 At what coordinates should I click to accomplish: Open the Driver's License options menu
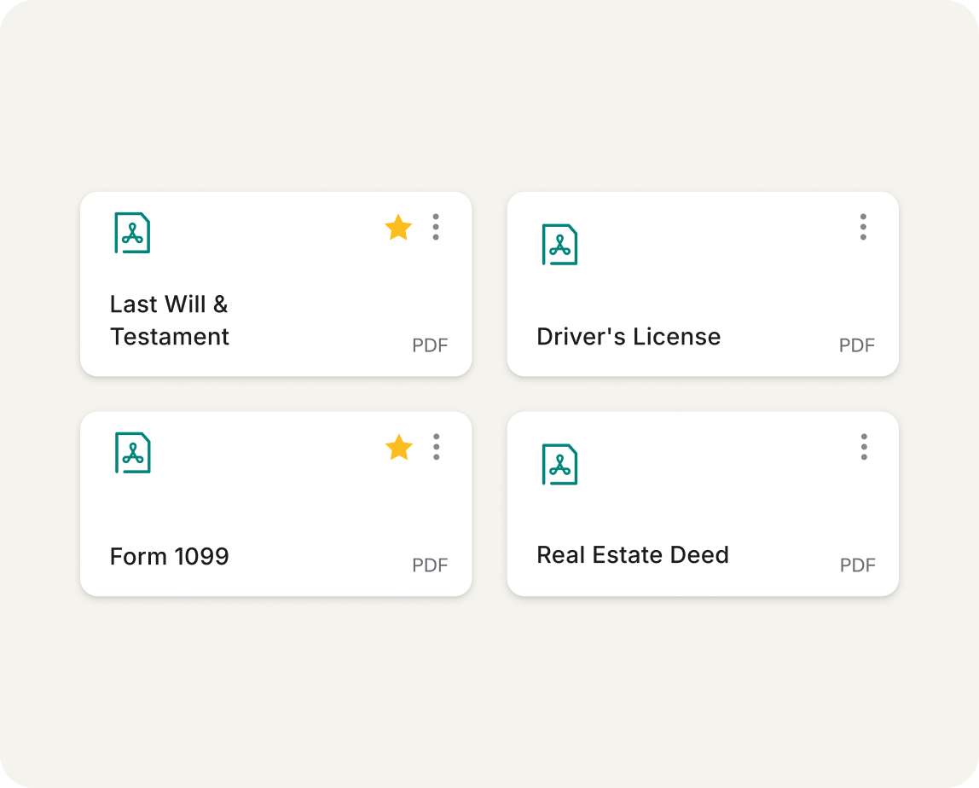[x=863, y=227]
